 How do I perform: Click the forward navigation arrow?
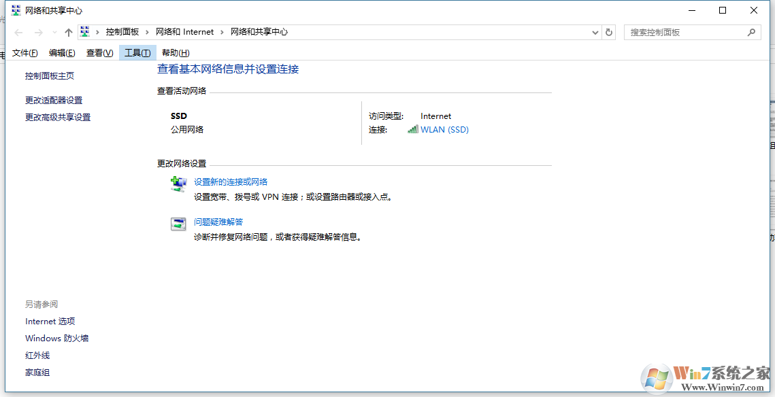click(x=38, y=31)
